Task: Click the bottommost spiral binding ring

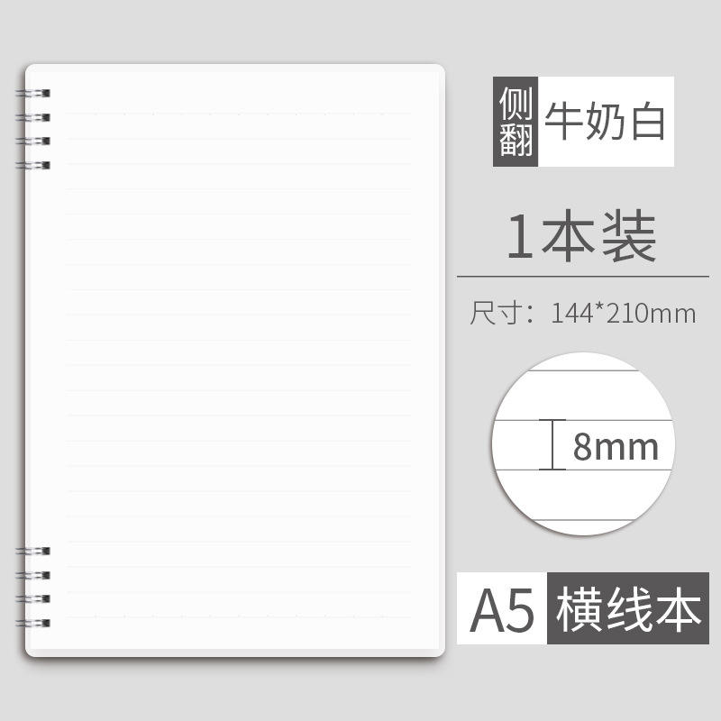Action: pos(32,623)
